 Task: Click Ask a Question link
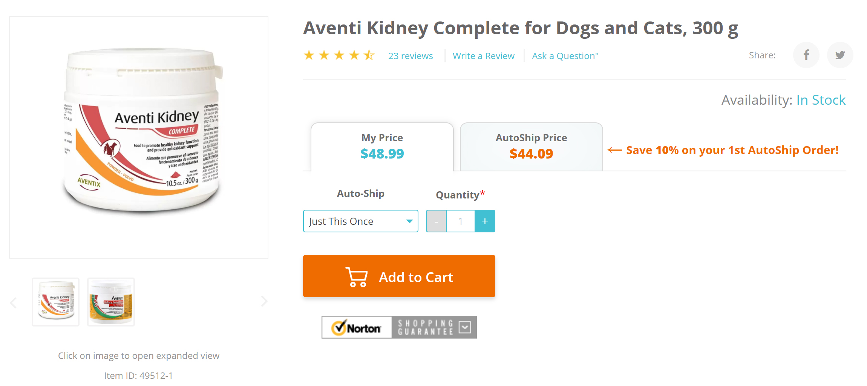pos(565,56)
